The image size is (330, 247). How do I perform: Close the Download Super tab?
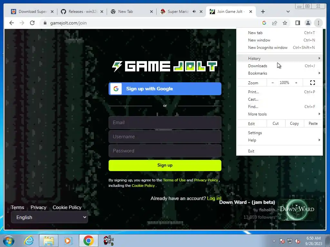click(52, 12)
